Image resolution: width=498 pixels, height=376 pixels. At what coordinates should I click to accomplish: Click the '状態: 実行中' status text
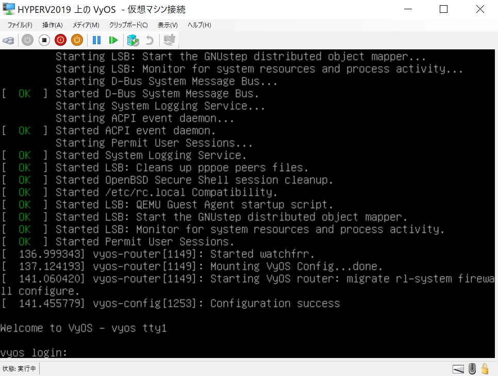(19, 369)
